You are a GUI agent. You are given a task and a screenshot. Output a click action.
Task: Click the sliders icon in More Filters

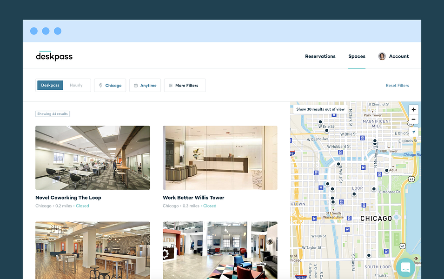(x=171, y=85)
